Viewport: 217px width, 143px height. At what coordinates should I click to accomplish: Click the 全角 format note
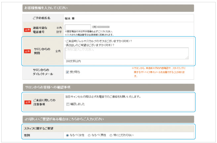coord(58,51)
